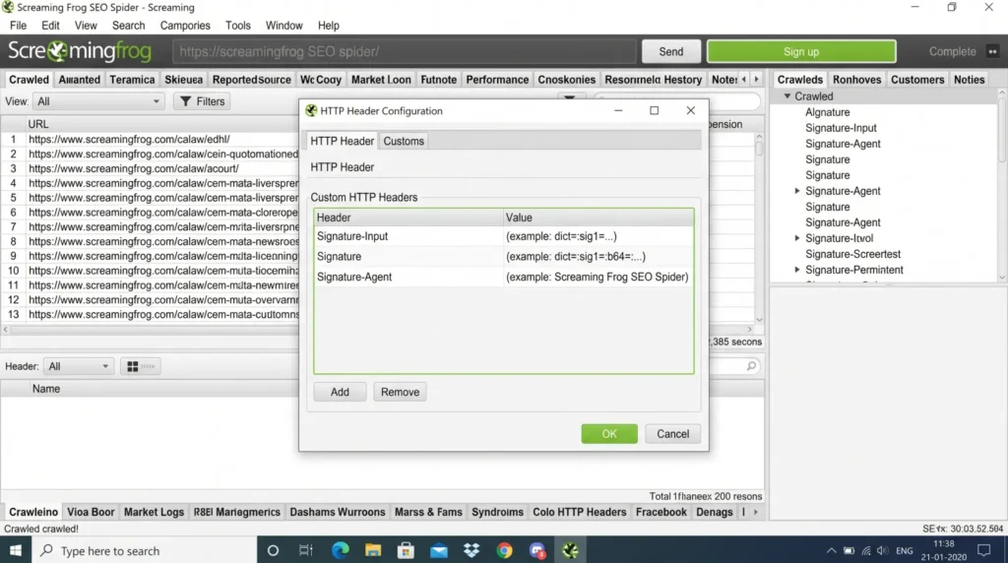This screenshot has width=1008, height=563.
Task: Select the HTTP Header dialog tab
Action: pos(342,141)
